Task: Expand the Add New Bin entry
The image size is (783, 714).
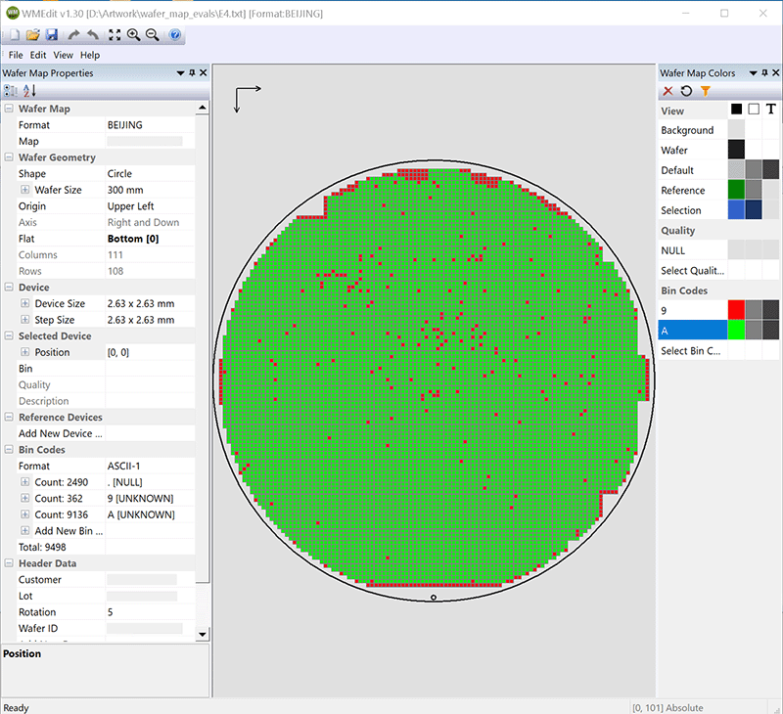Action: 25,530
